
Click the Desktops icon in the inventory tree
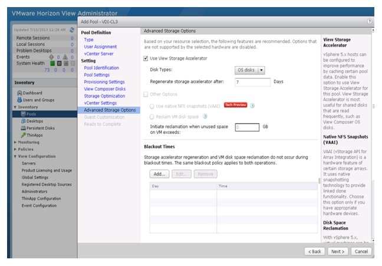[x=24, y=121]
